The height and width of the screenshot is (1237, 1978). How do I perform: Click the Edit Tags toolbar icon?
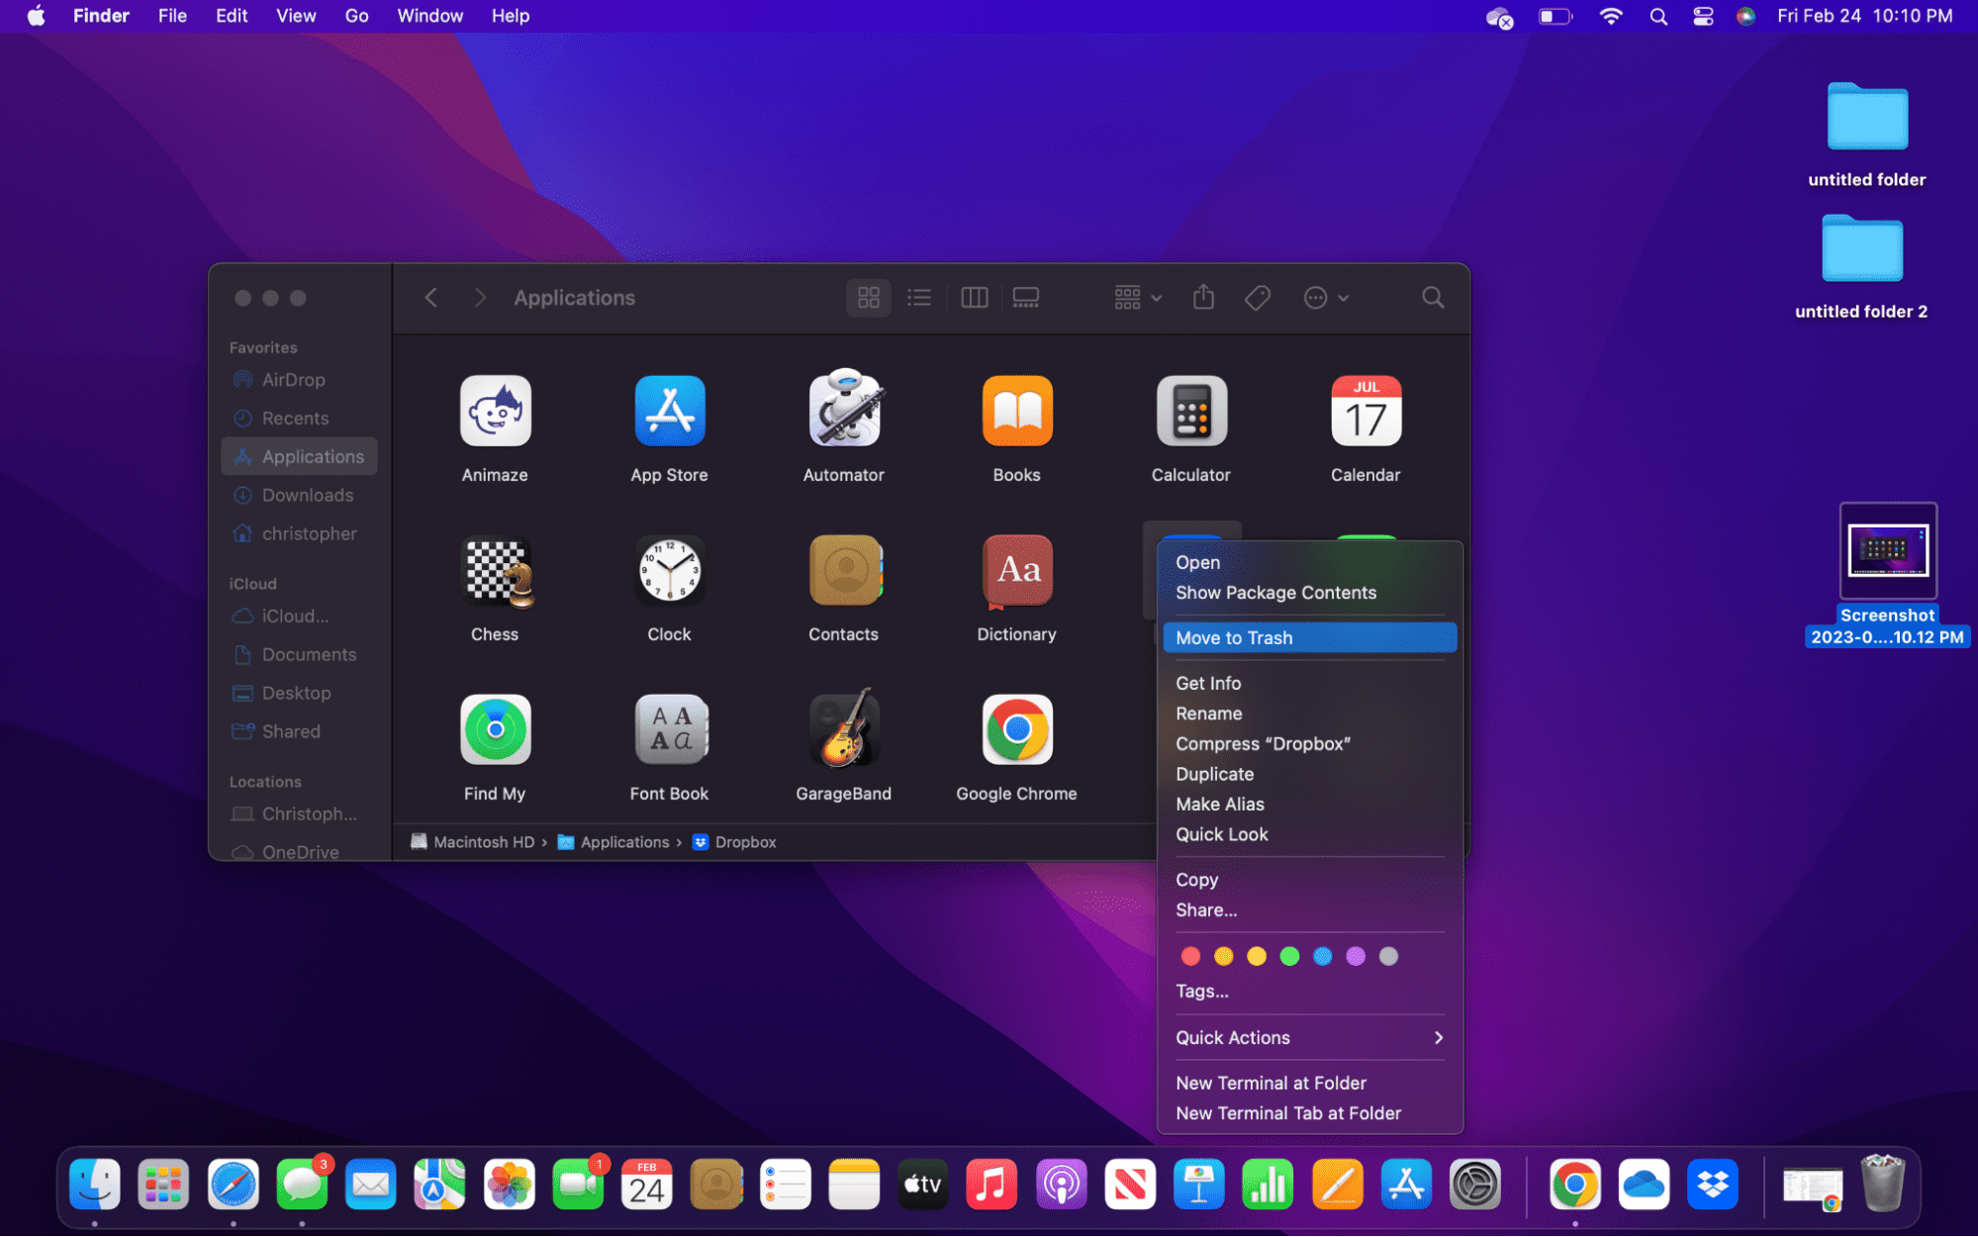click(x=1258, y=297)
